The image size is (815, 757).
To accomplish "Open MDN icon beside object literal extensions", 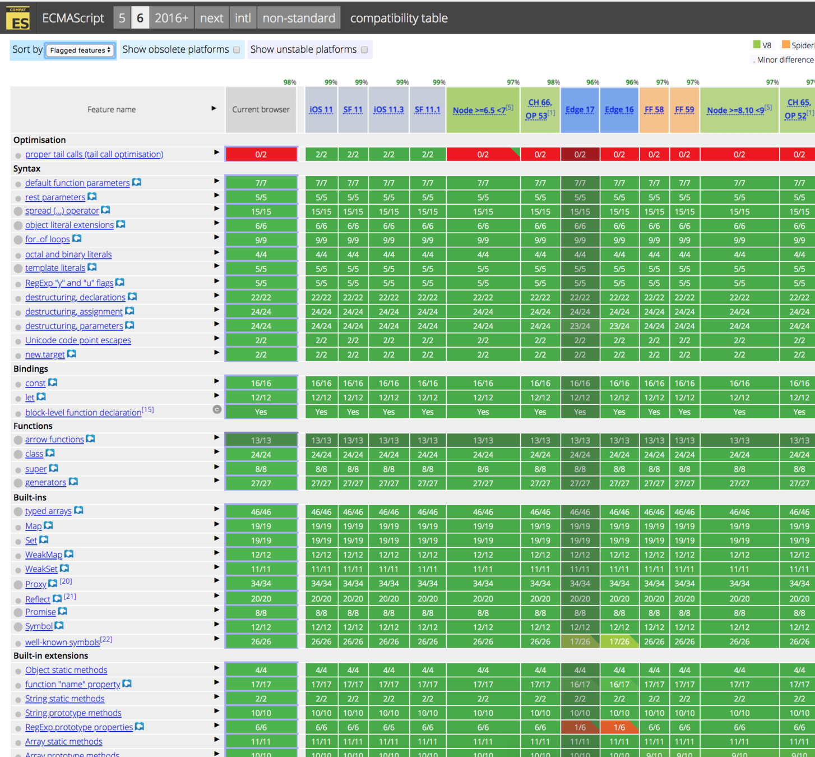I will click(x=121, y=224).
